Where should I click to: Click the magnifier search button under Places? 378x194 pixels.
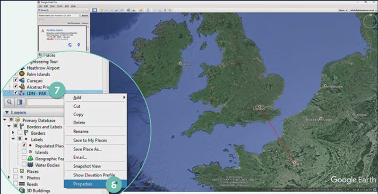[x=9, y=102]
